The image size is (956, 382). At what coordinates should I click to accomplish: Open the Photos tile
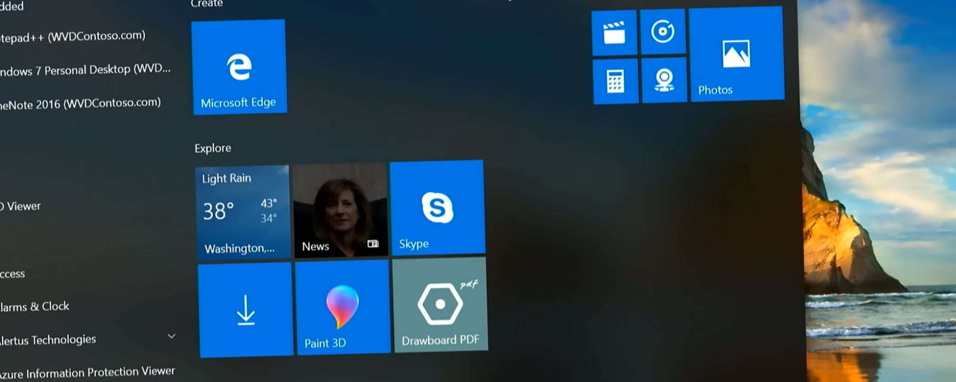(737, 54)
